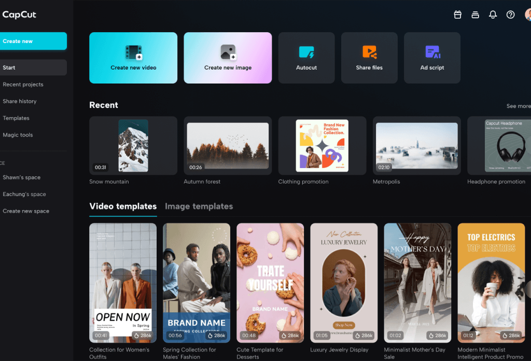Click See more link beside Recent

coord(518,106)
